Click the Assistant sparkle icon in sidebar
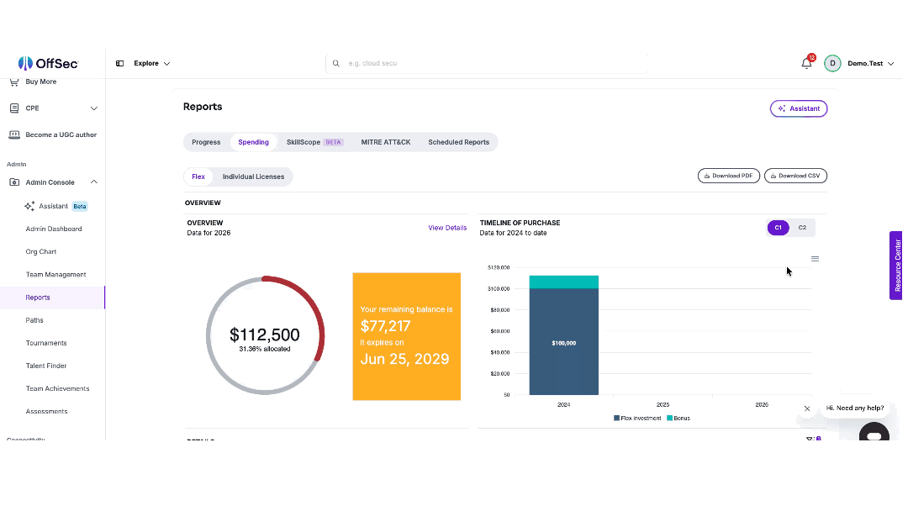The height and width of the screenshot is (511, 908). [29, 206]
